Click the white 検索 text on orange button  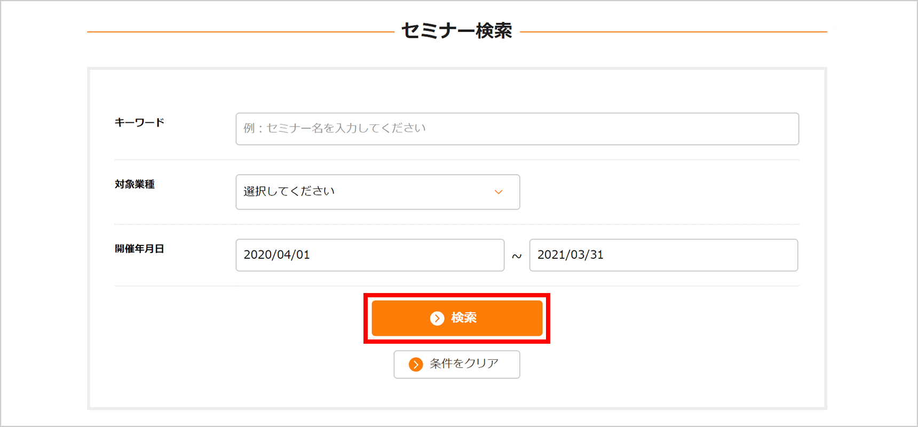coord(464,318)
